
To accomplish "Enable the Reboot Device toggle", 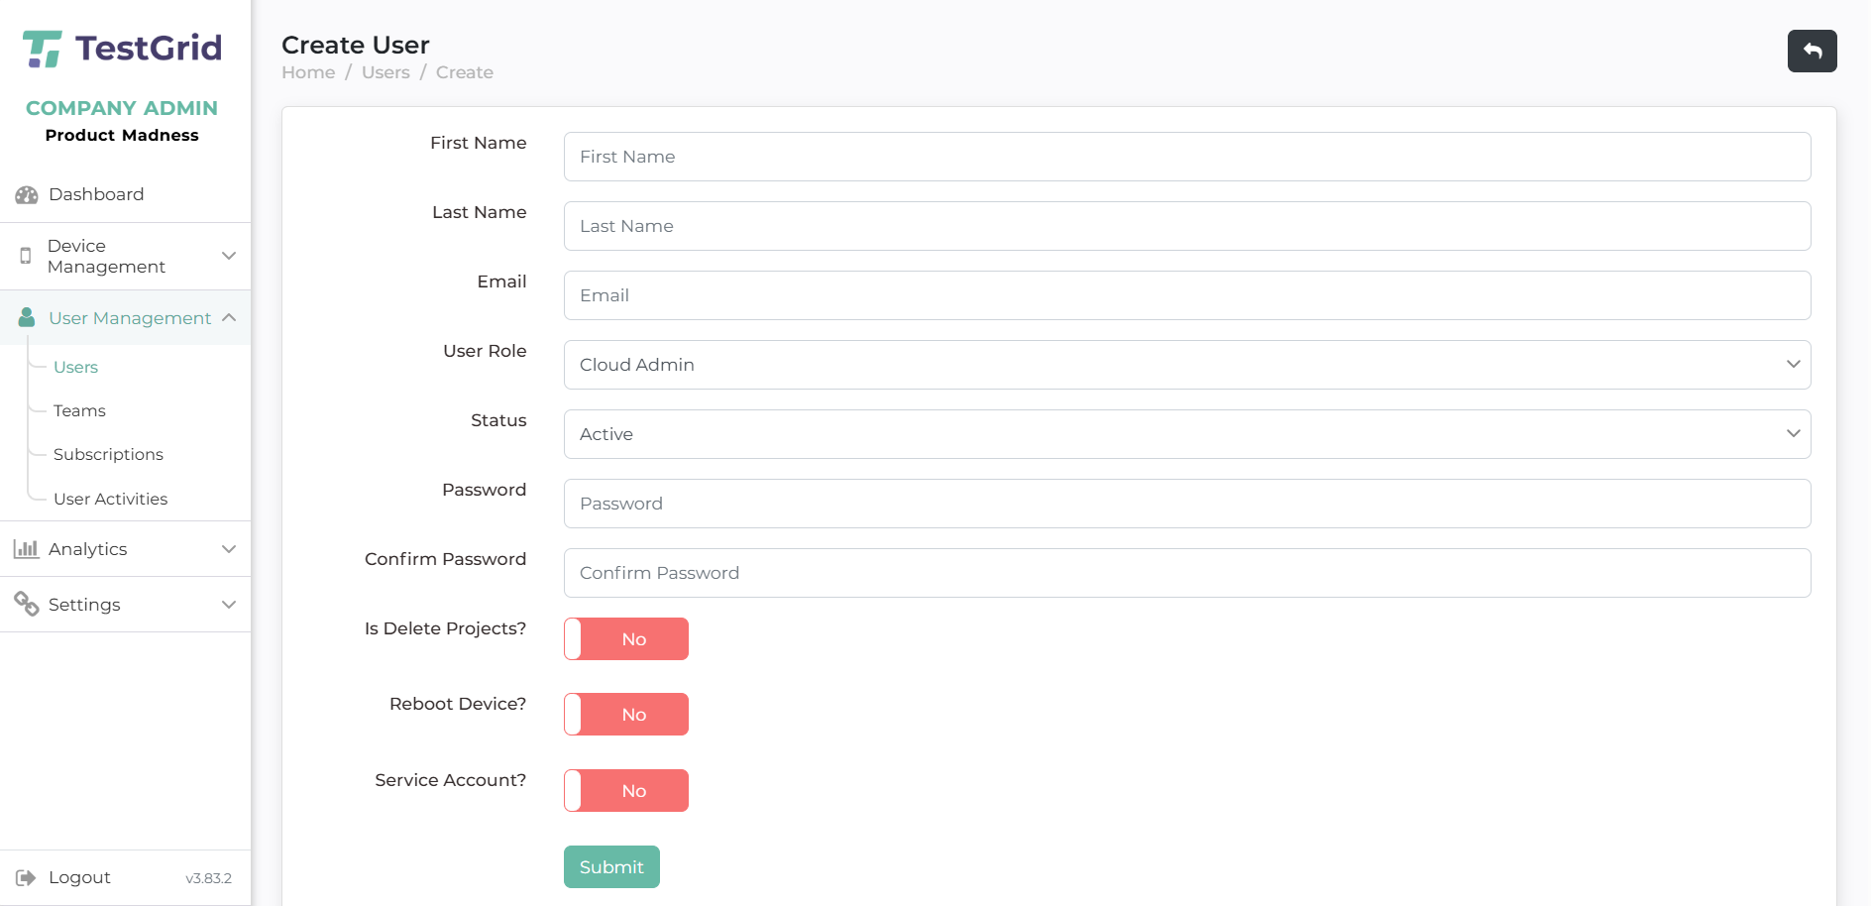I will click(625, 715).
